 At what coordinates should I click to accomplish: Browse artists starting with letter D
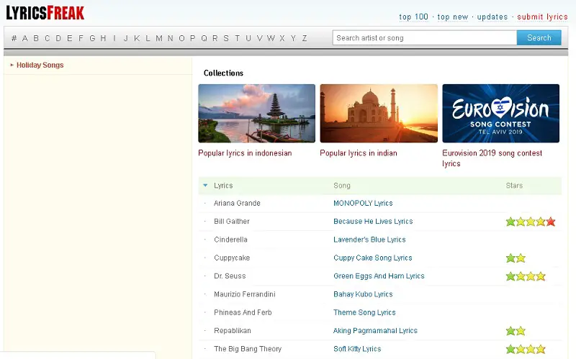tap(58, 38)
